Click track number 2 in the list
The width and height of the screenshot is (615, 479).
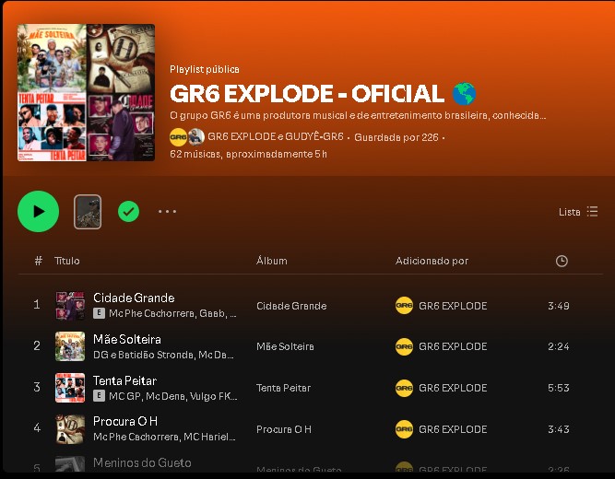(x=37, y=345)
